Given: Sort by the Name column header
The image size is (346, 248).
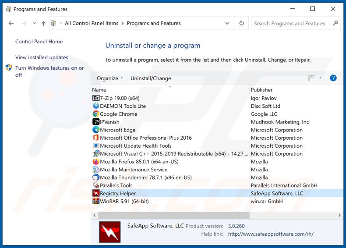Looking at the screenshot, I should pos(170,90).
